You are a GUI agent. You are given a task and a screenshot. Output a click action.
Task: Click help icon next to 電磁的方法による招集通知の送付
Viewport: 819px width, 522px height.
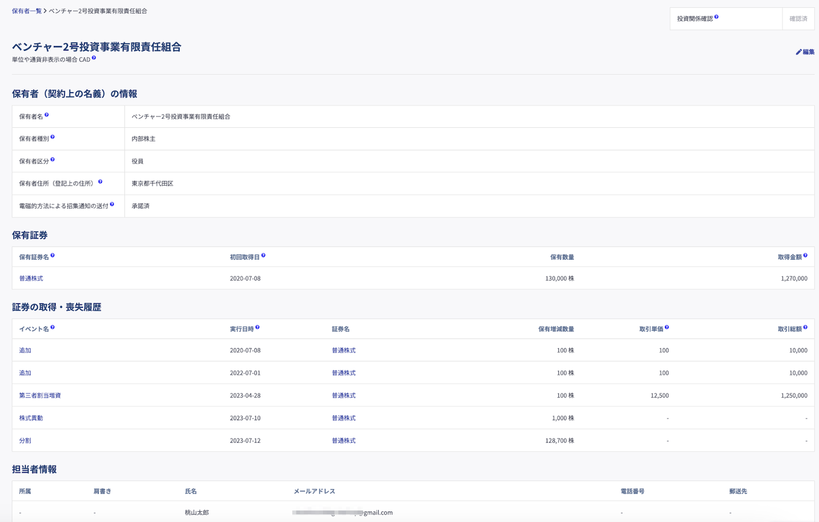[112, 204]
